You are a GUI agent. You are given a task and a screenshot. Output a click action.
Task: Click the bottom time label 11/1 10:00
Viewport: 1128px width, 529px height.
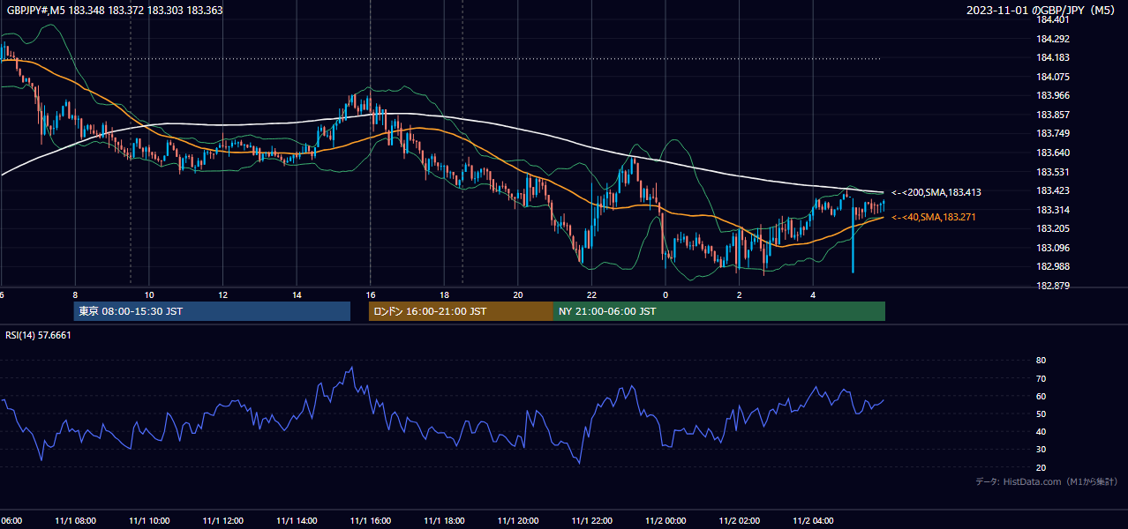click(149, 521)
